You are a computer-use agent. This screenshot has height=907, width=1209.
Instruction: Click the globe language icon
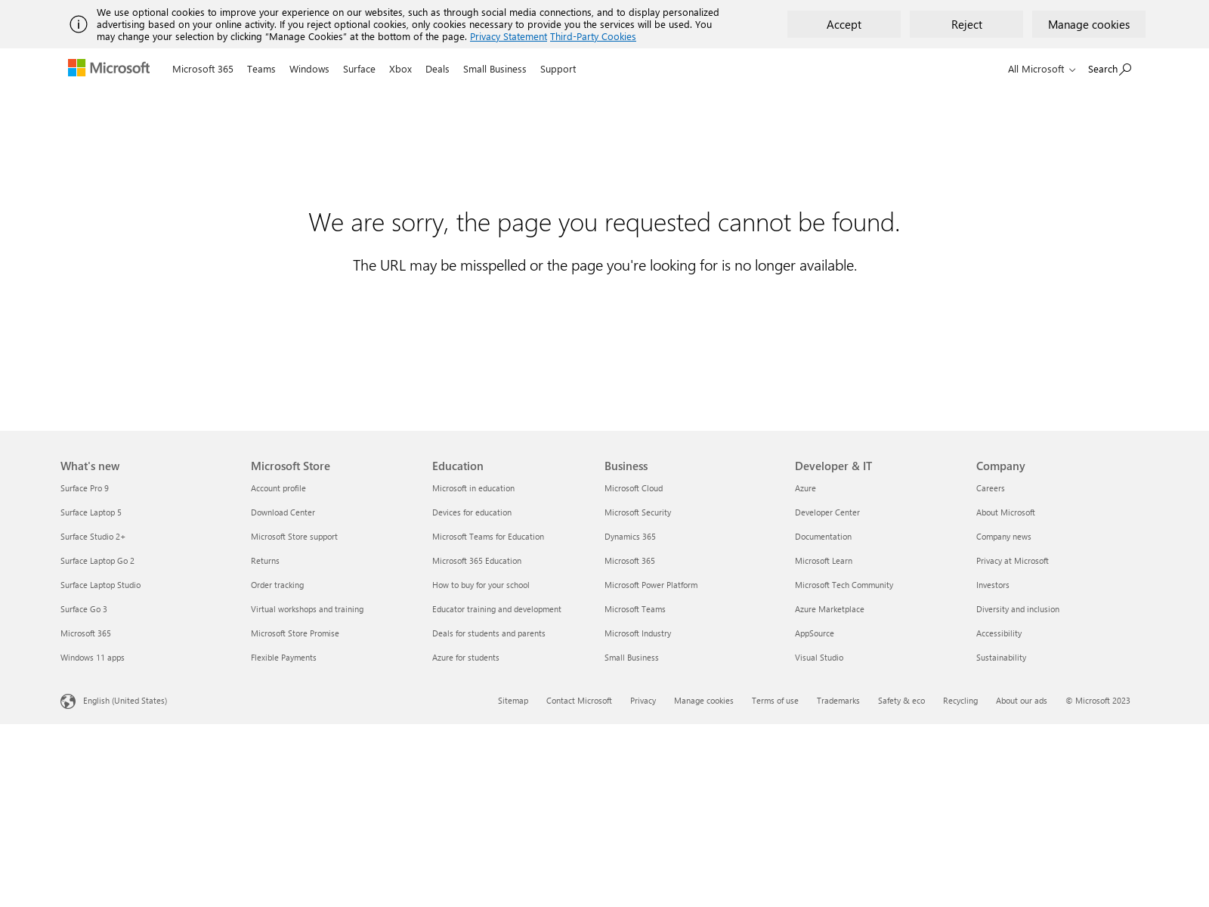(x=68, y=701)
